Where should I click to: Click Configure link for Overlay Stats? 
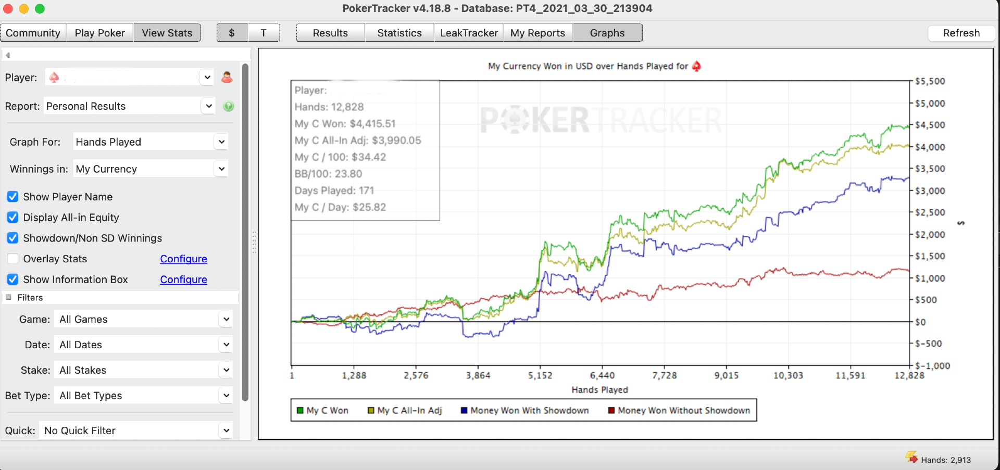coord(183,259)
